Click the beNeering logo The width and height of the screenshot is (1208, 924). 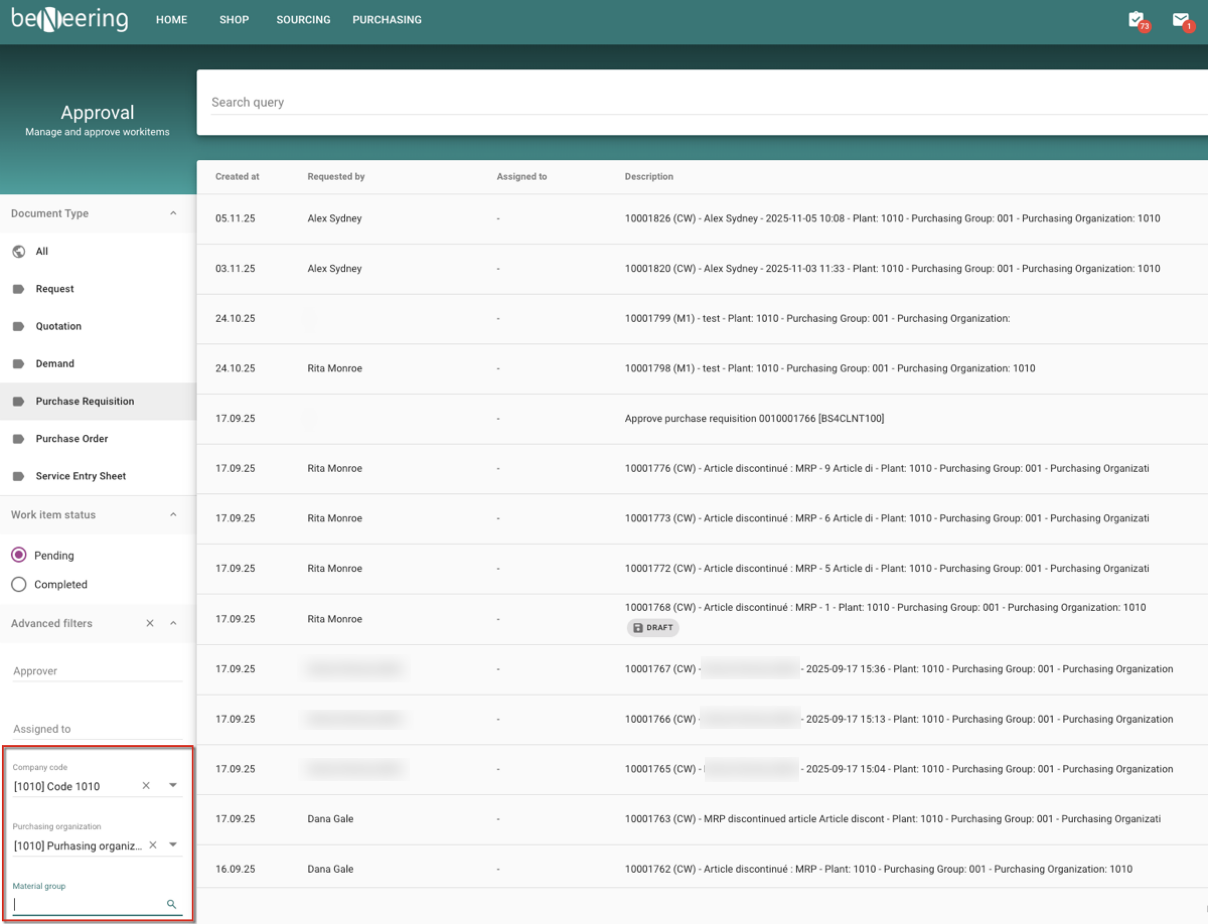pyautogui.click(x=70, y=20)
